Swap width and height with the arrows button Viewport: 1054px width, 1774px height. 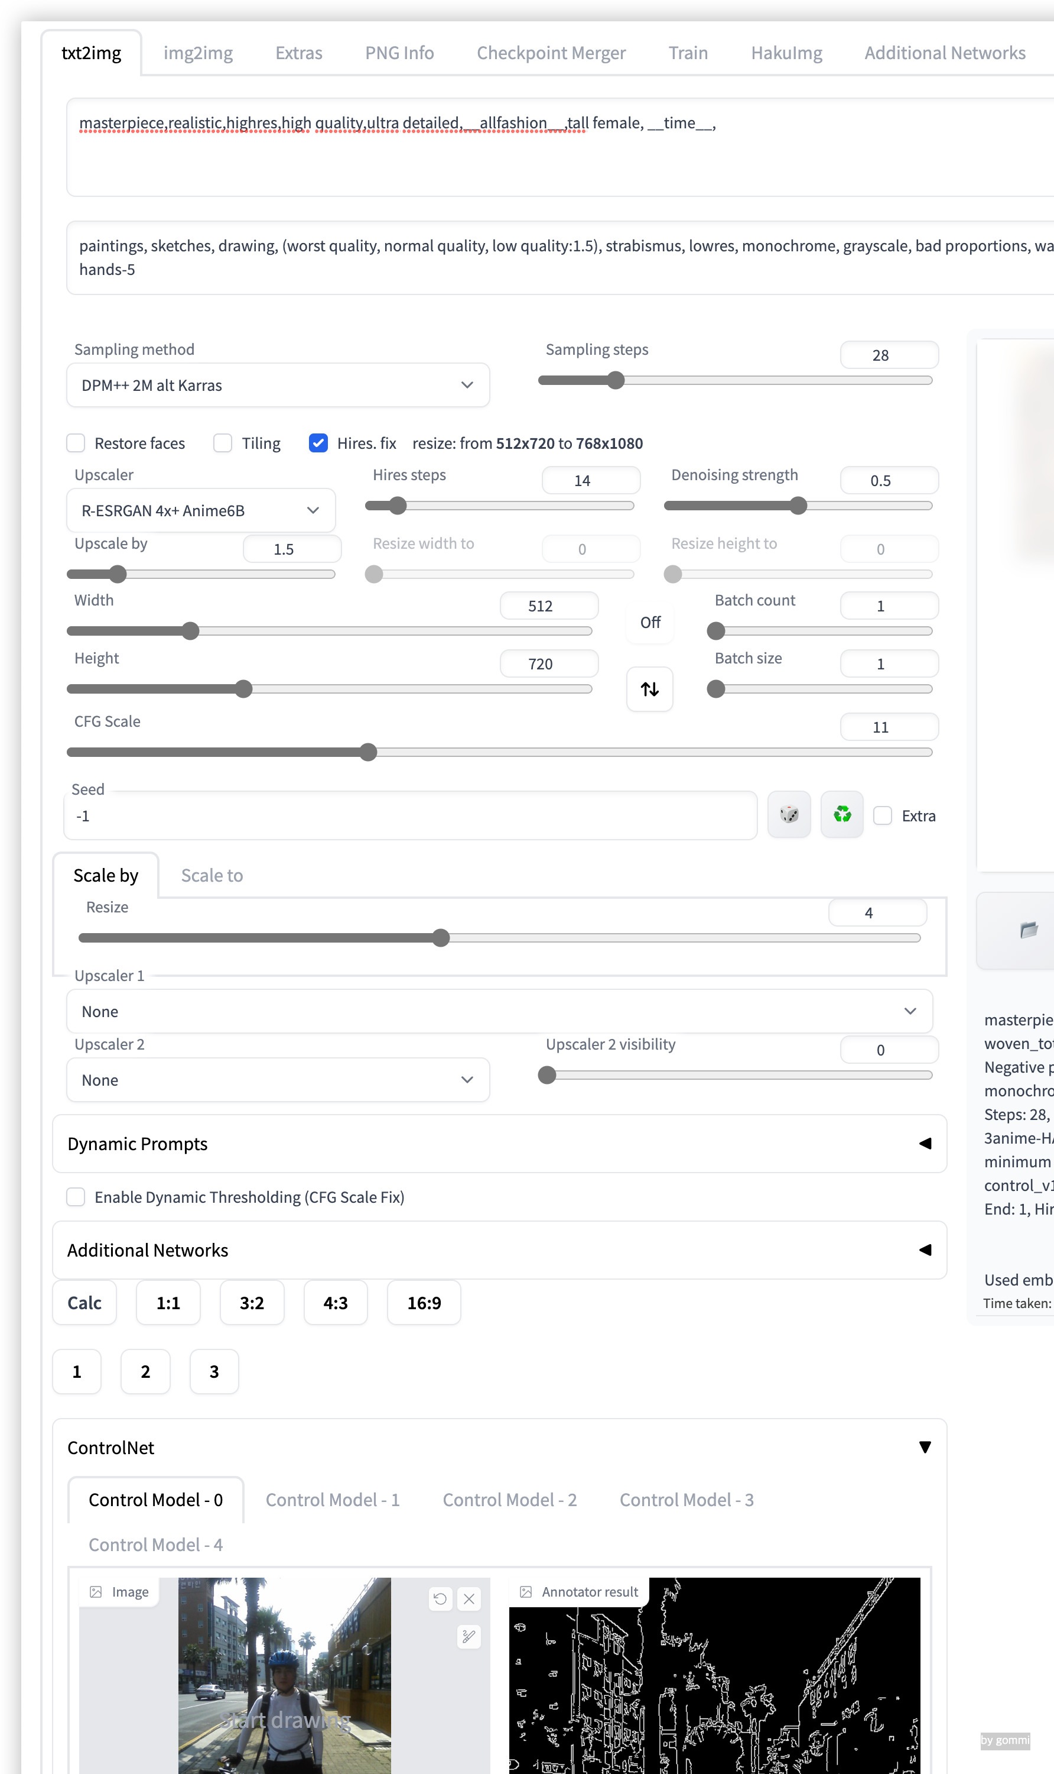click(x=650, y=689)
